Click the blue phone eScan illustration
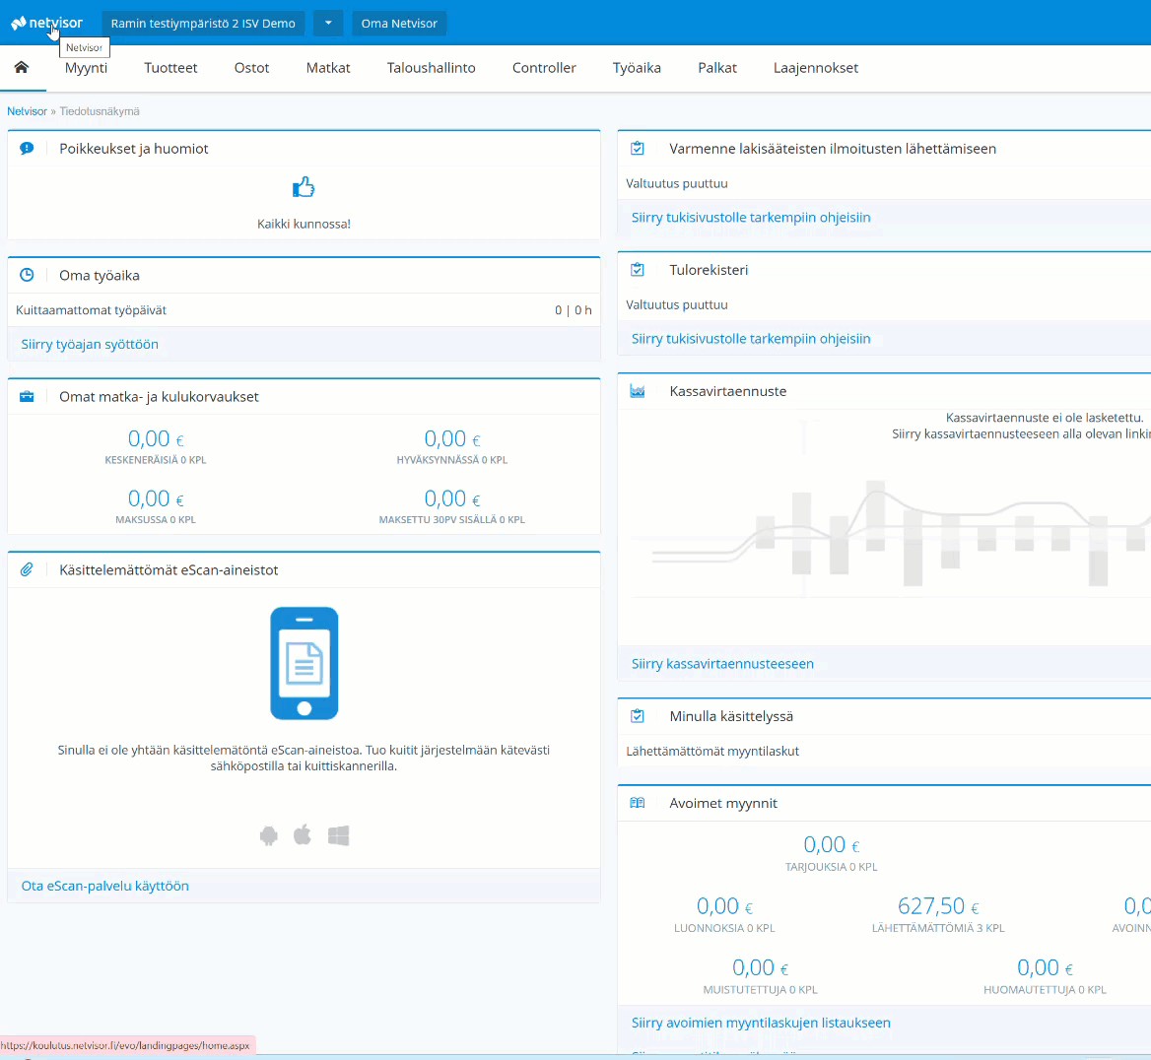Viewport: 1151px width, 1060px height. click(304, 663)
